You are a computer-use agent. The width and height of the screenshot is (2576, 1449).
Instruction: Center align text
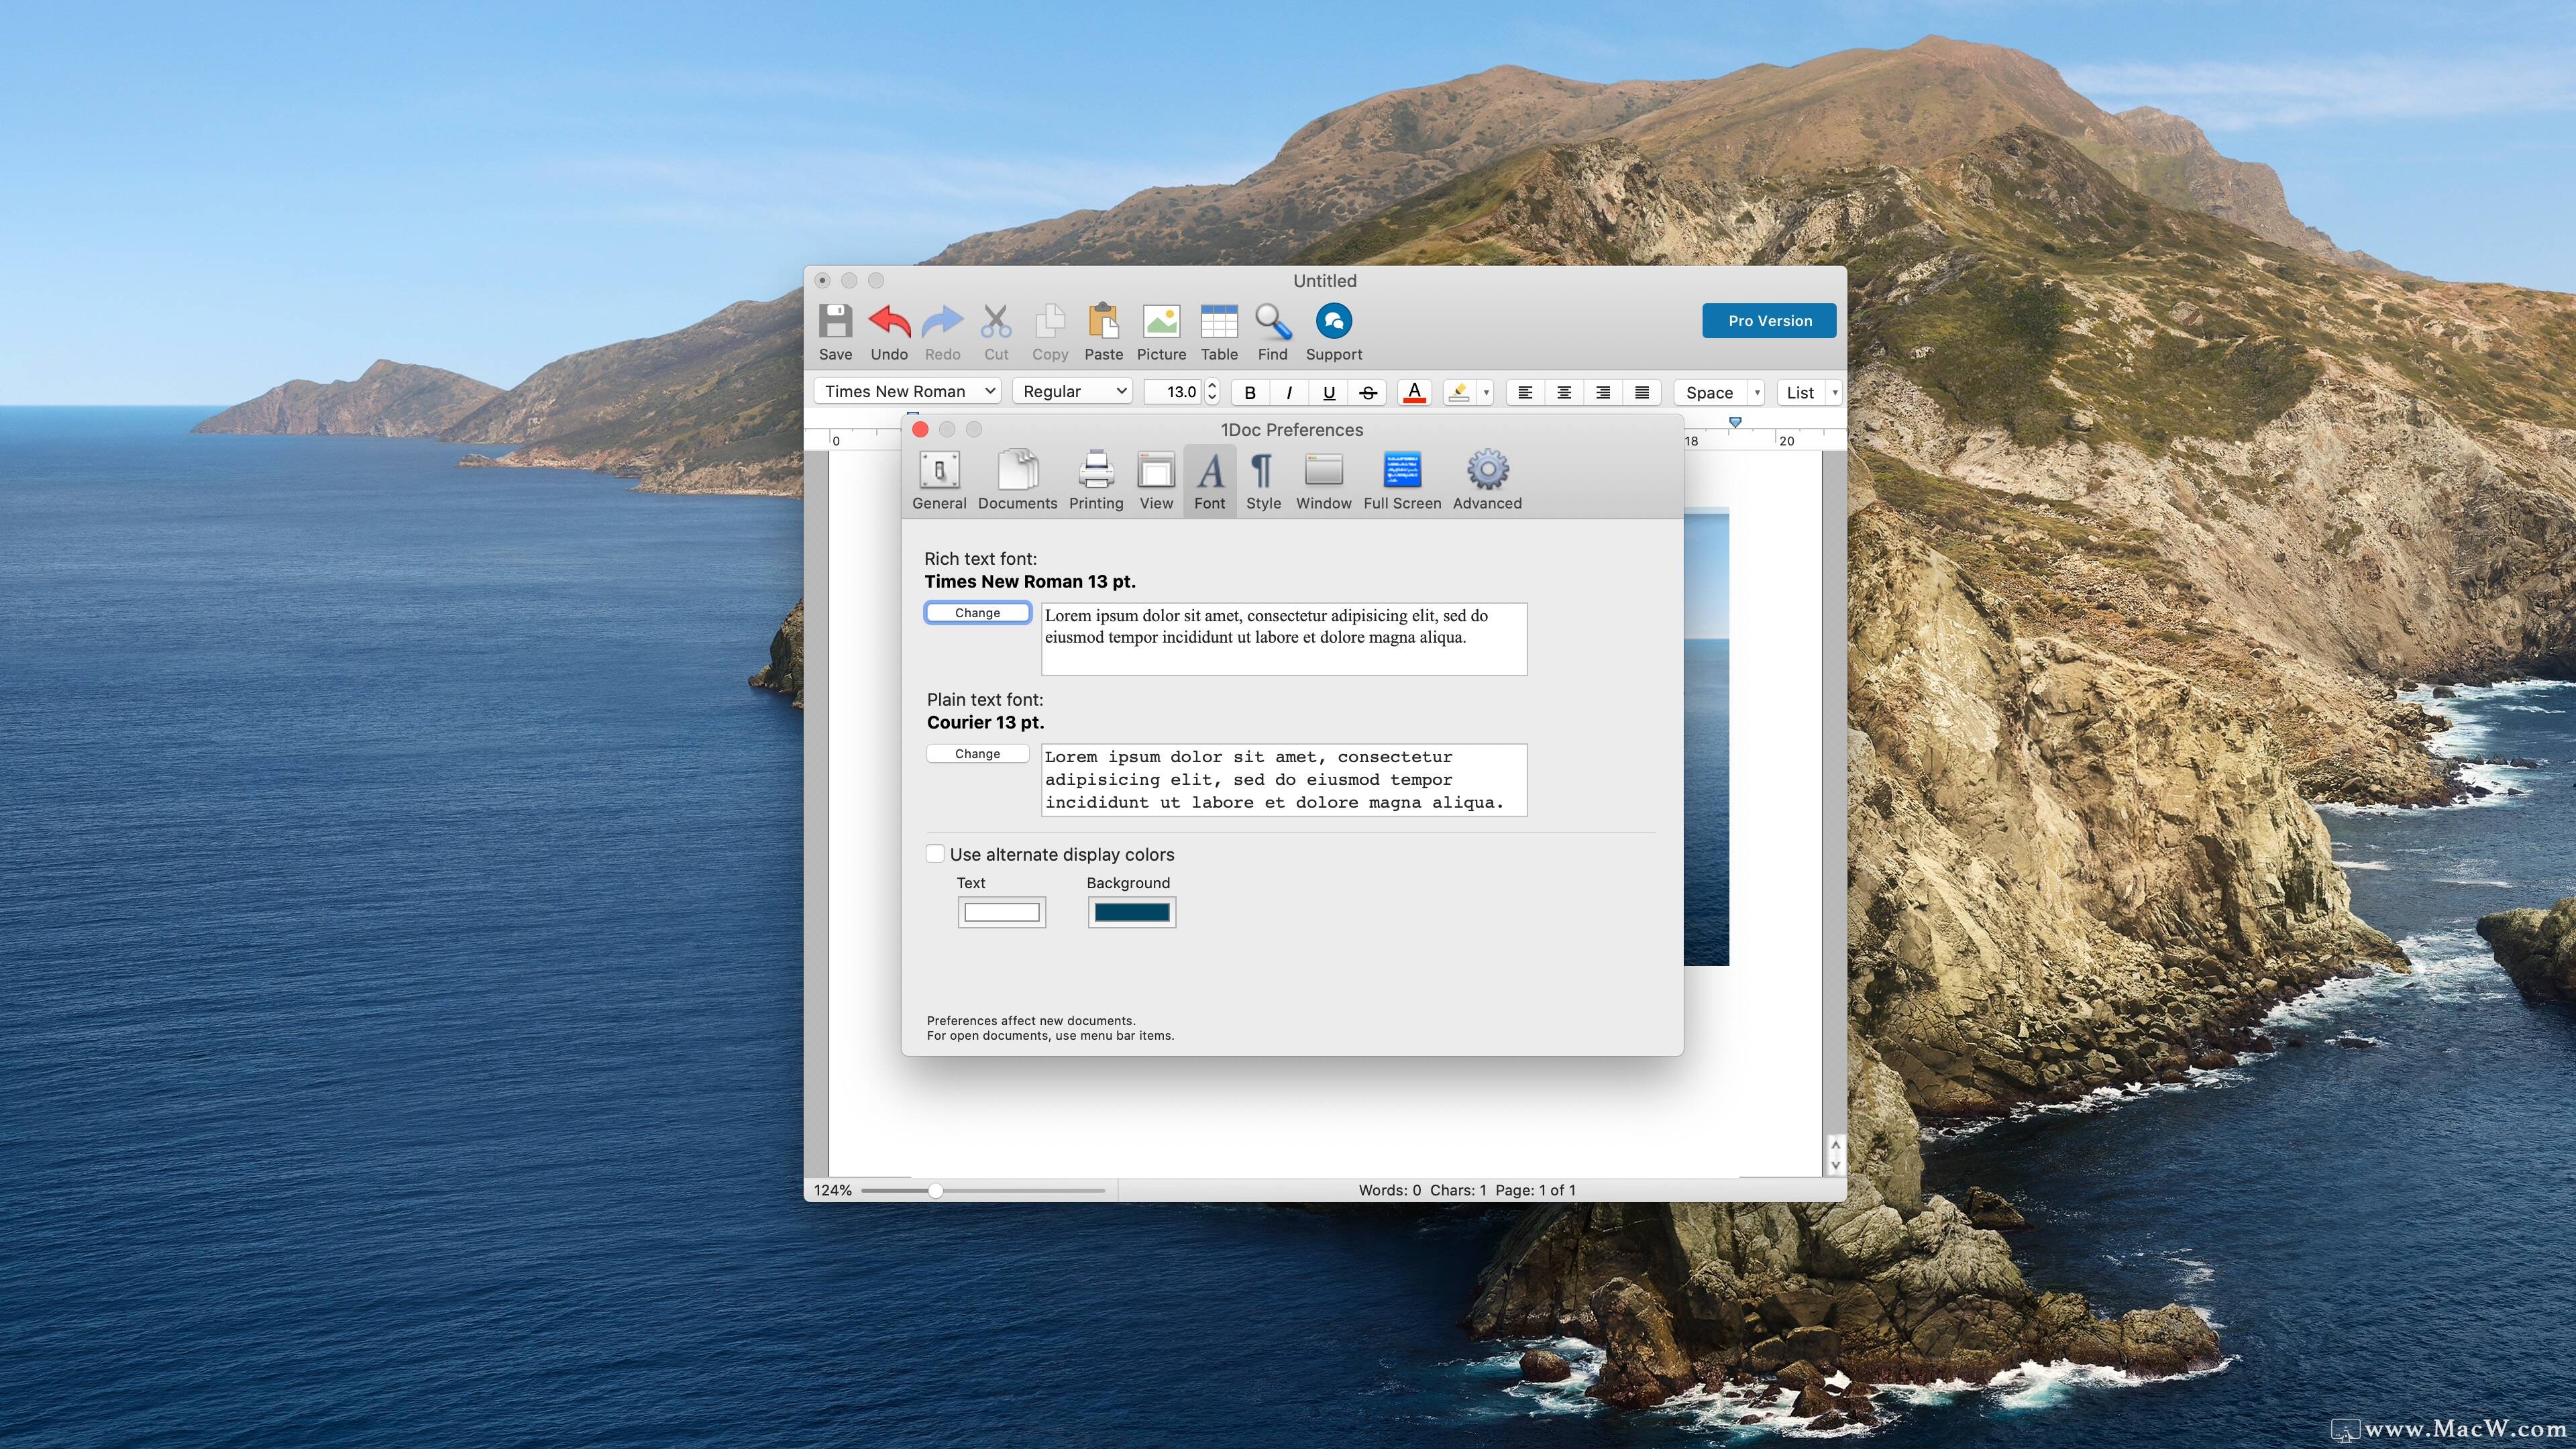[1564, 393]
